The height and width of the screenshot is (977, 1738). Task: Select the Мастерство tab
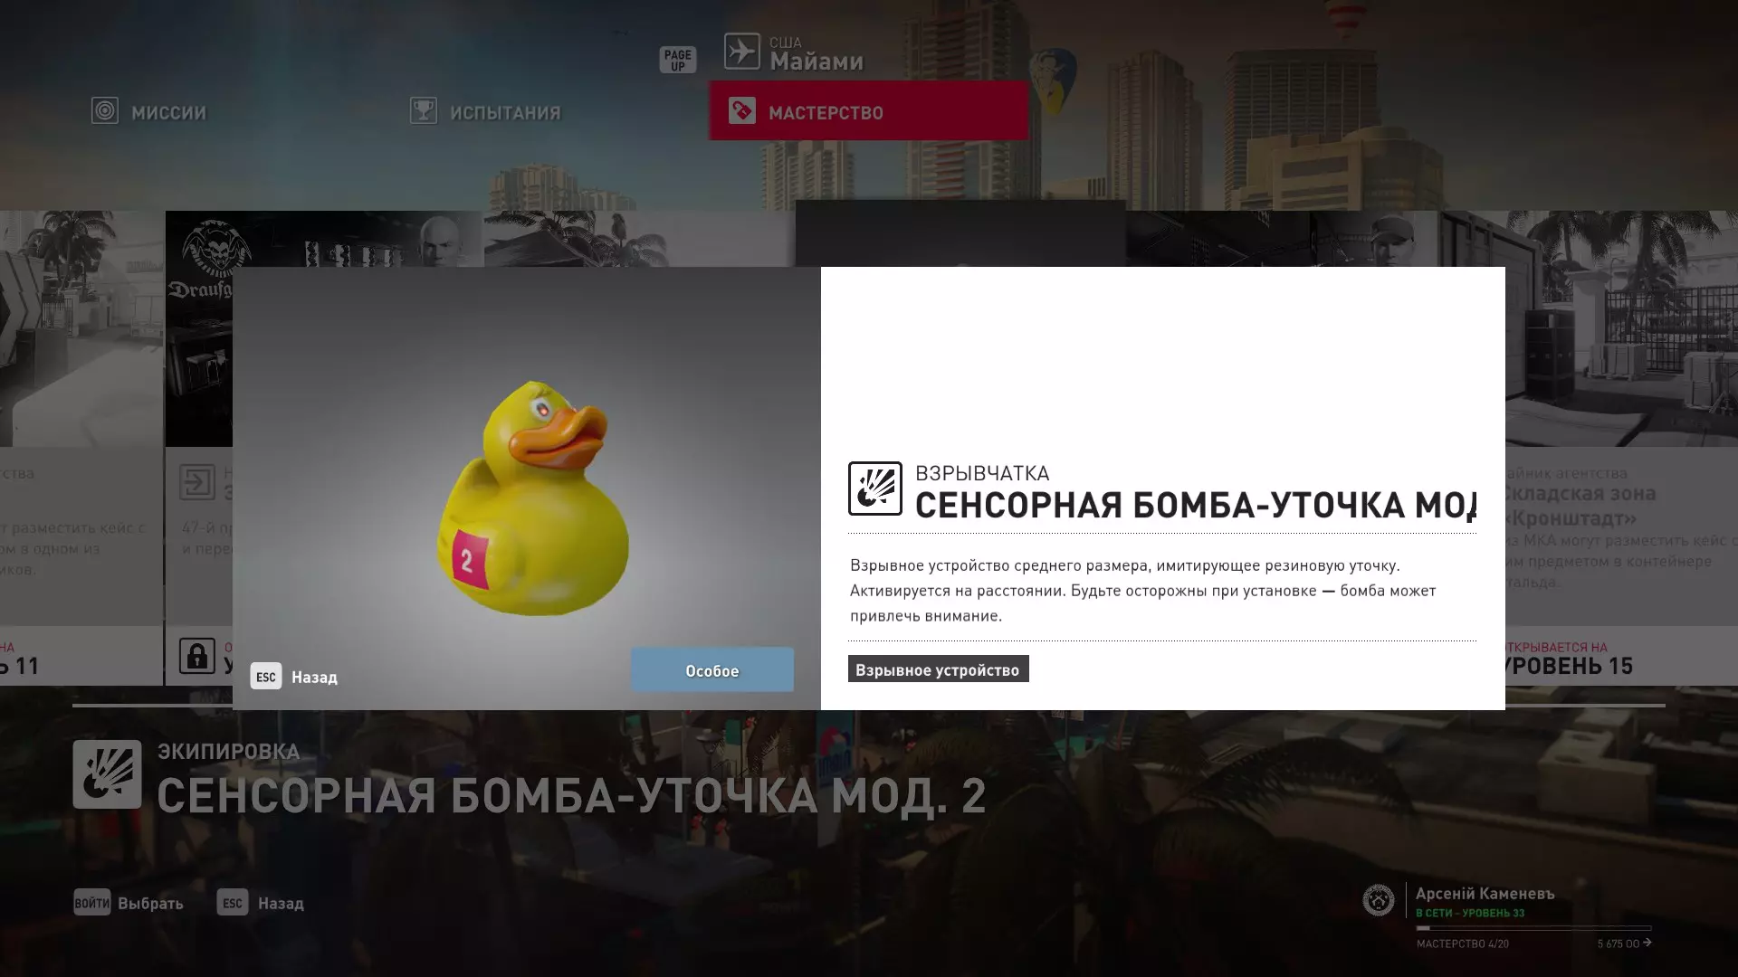pos(868,111)
